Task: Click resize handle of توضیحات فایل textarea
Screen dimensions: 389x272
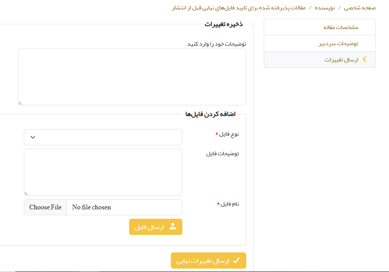Action: coord(26,193)
